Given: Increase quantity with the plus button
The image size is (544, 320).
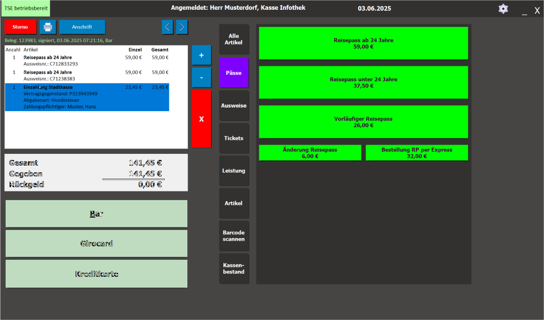Looking at the screenshot, I should tap(201, 55).
